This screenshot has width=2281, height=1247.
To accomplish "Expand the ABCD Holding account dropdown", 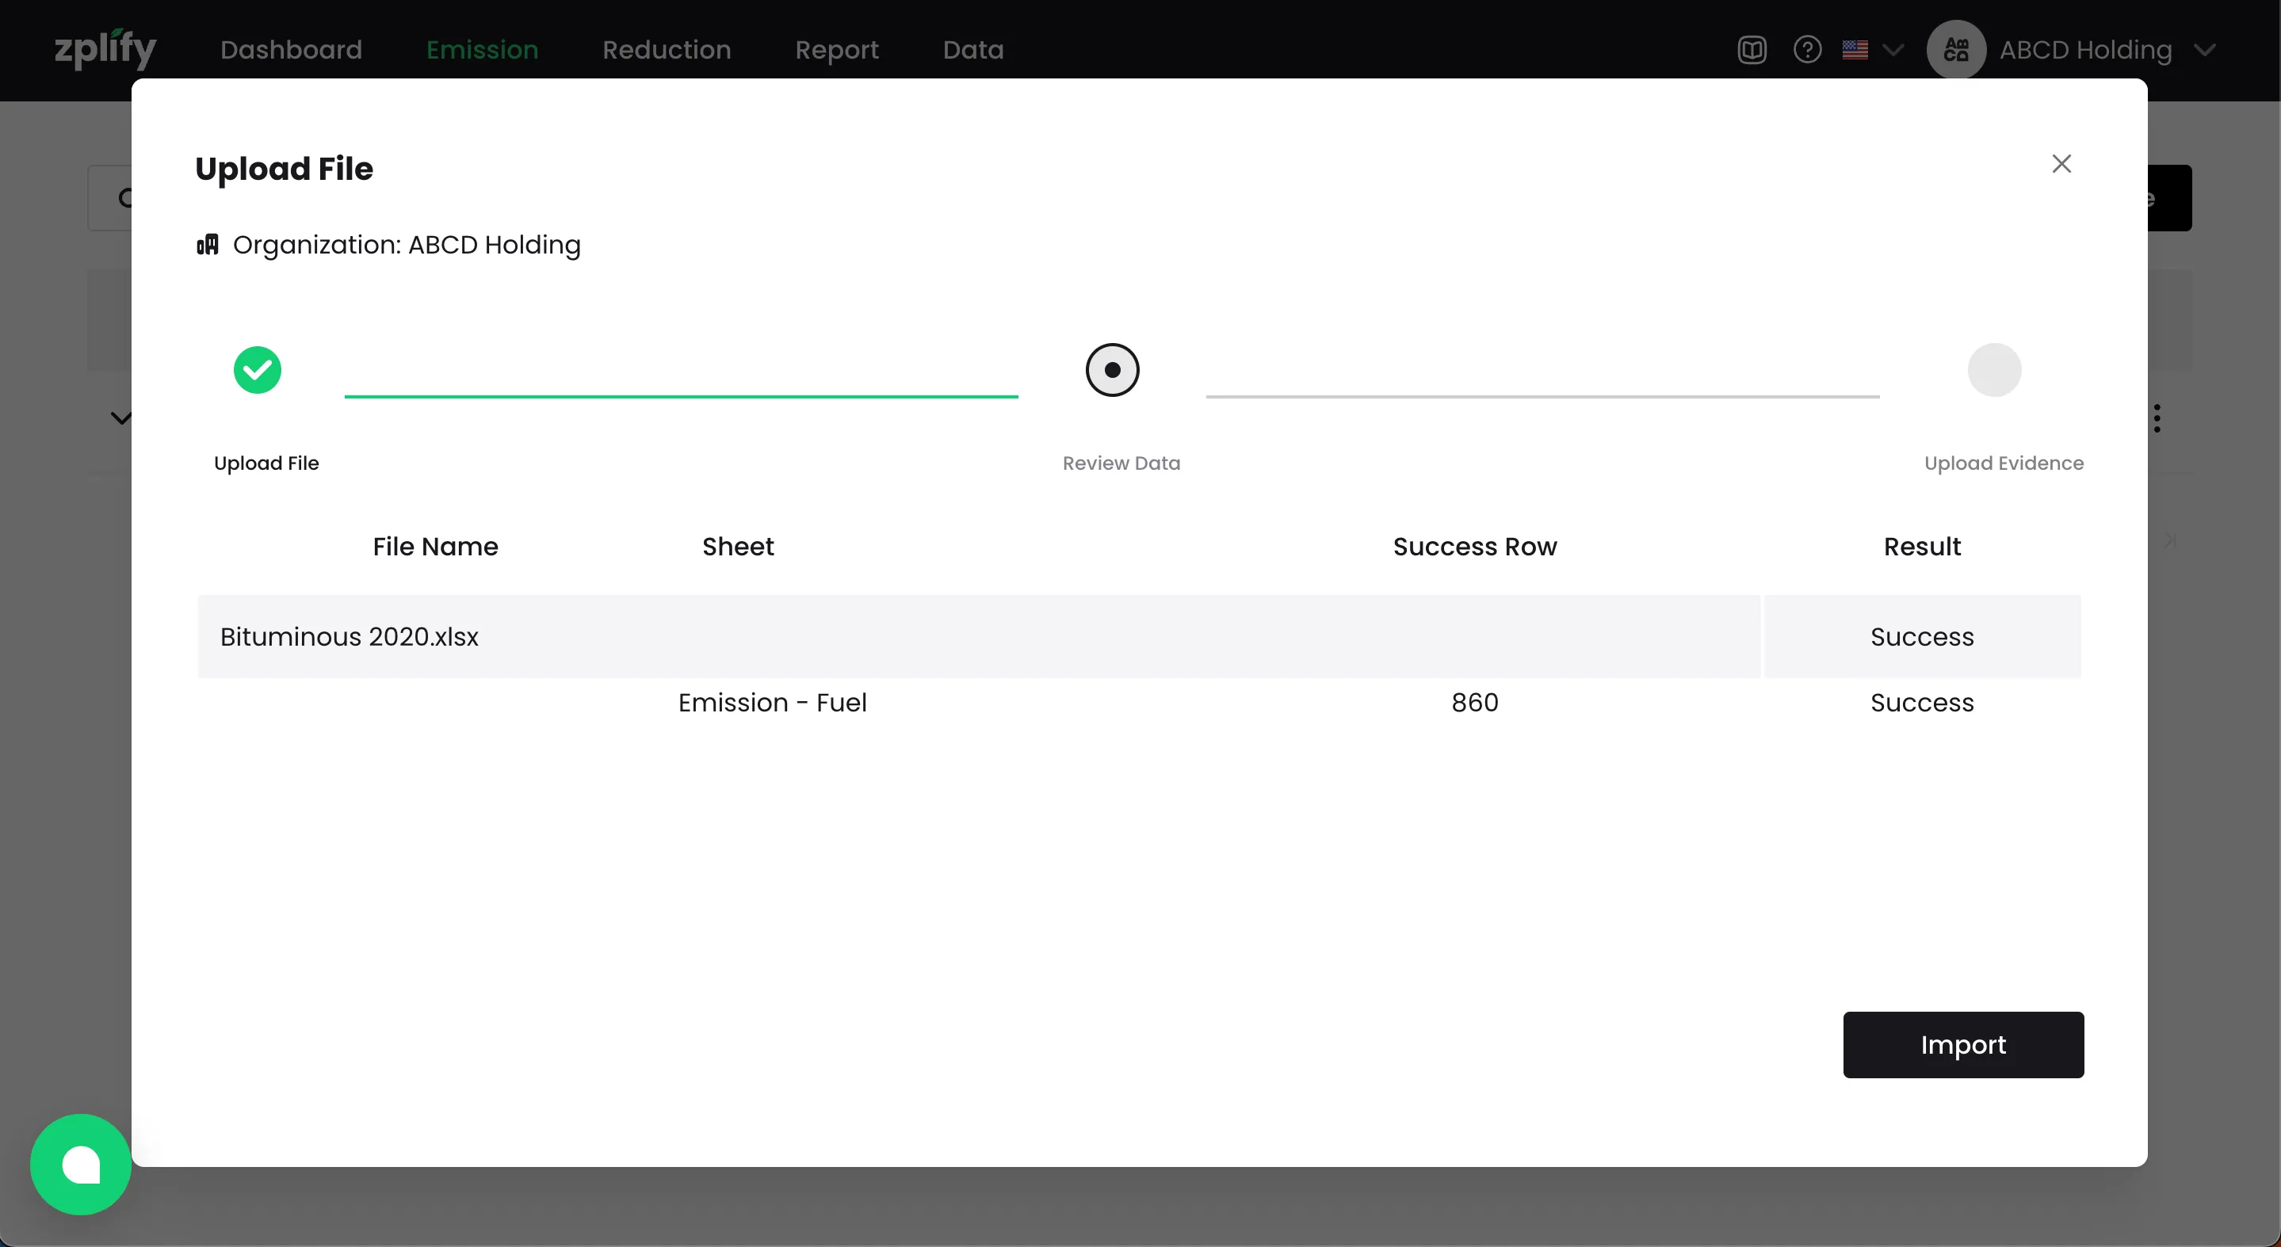I will 2204,50.
